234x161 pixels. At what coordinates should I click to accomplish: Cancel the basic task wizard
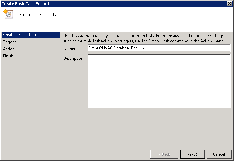(x=219, y=154)
